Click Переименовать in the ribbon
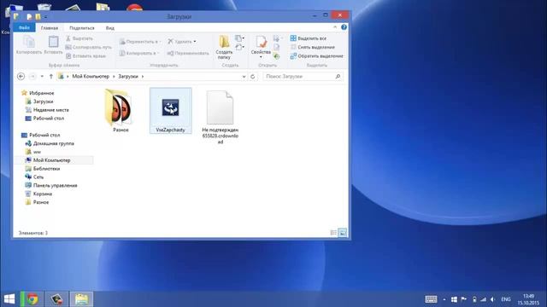The height and width of the screenshot is (307, 547). point(188,53)
